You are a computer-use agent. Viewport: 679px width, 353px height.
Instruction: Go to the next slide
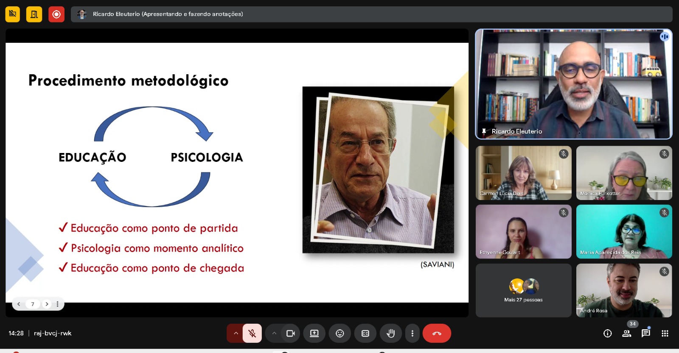[47, 304]
